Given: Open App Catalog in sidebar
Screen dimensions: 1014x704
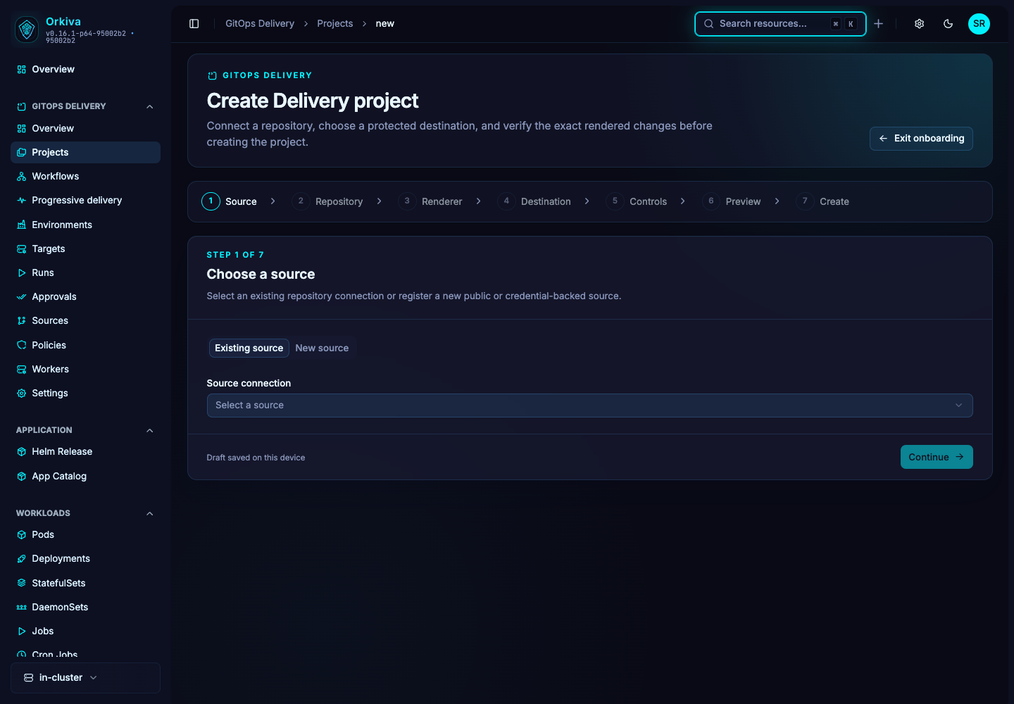Looking at the screenshot, I should click(85, 477).
